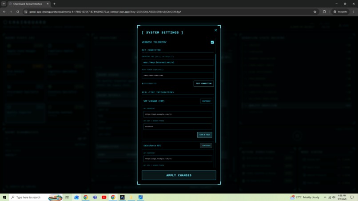Select the ChainGuard Tactical Interface tab
This screenshot has height=201, width=358.
(x=28, y=4)
